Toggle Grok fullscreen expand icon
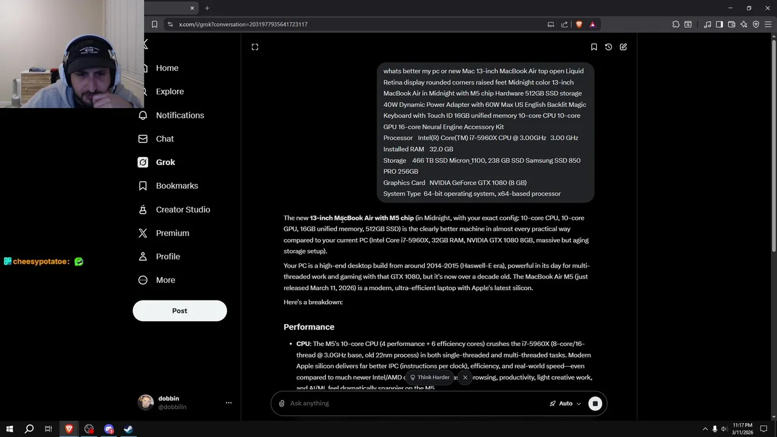Image resolution: width=777 pixels, height=437 pixels. 255,47
